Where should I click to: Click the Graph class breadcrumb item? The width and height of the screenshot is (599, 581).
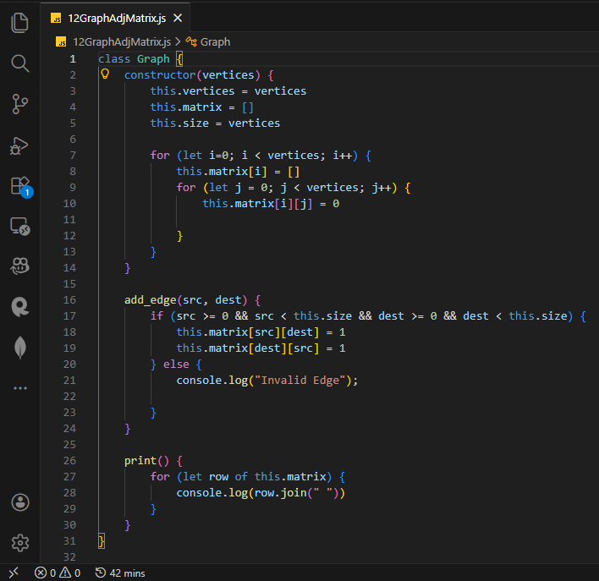(215, 41)
